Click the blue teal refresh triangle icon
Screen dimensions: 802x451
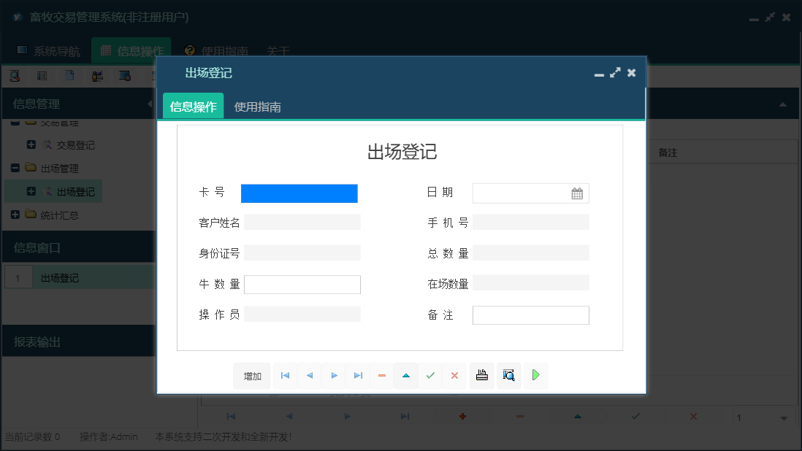tap(406, 375)
